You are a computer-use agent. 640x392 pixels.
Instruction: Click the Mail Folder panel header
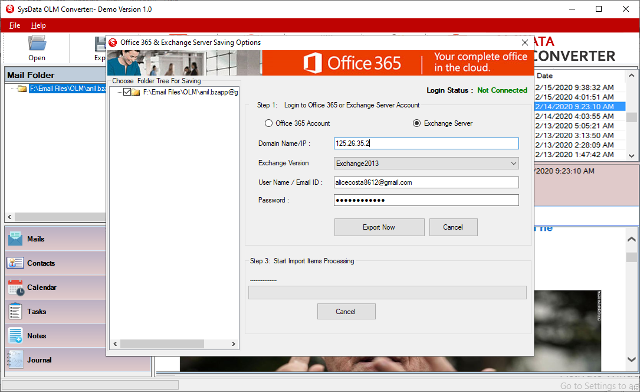[55, 75]
